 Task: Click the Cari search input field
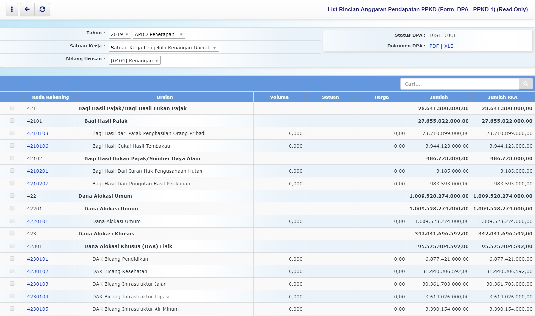click(459, 84)
